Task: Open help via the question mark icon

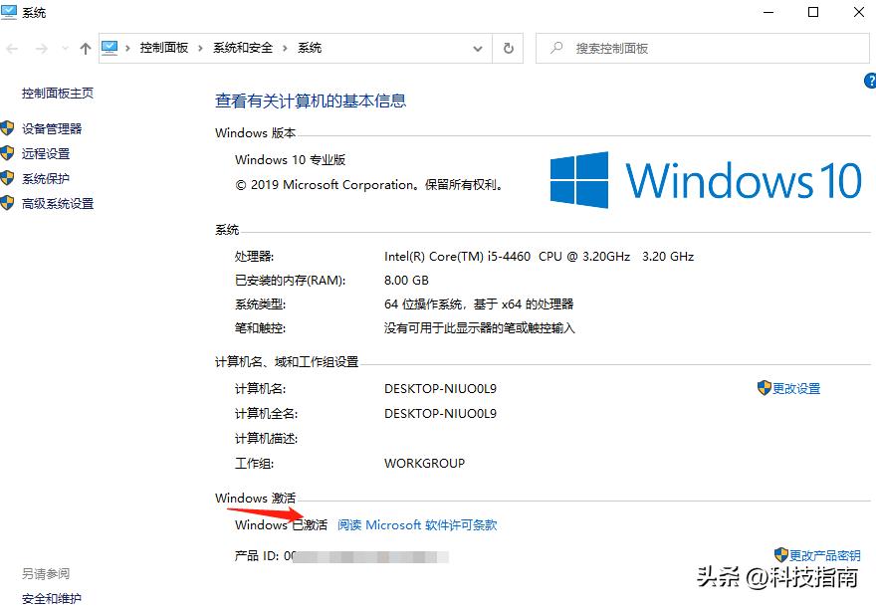Action: pyautogui.click(x=871, y=82)
